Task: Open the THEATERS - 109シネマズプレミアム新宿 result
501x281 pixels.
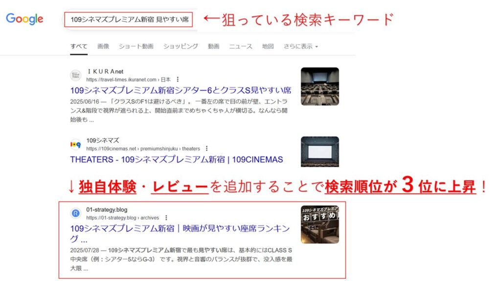Action: point(177,160)
